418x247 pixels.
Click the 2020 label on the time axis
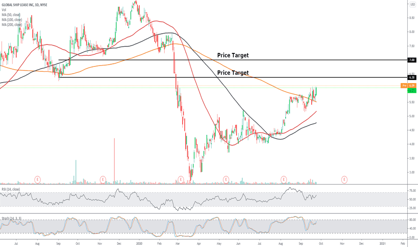pyautogui.click(x=139, y=243)
